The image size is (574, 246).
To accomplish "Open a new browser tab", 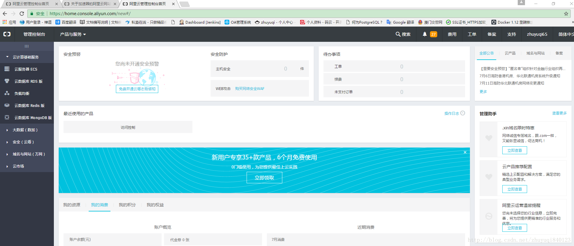I will pyautogui.click(x=184, y=4).
